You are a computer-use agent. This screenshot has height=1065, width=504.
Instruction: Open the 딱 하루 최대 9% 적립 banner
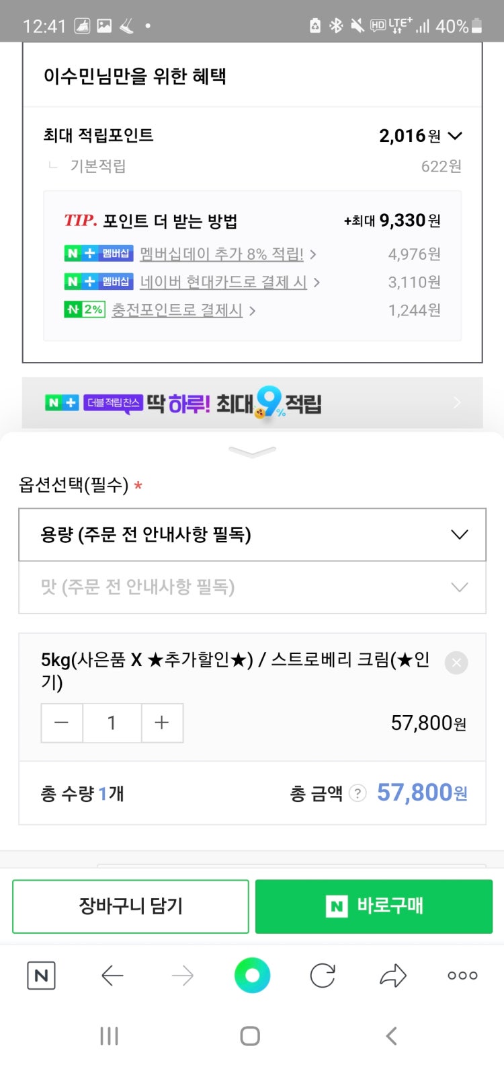pos(252,403)
